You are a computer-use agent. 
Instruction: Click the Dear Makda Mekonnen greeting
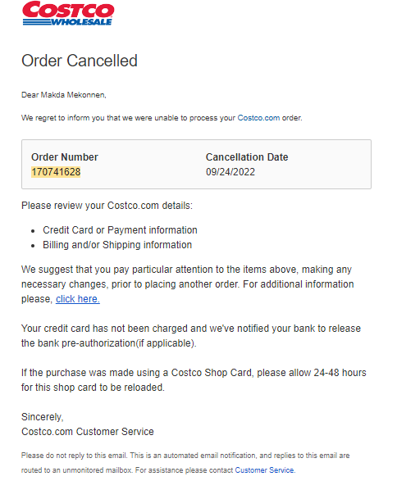[x=64, y=95]
